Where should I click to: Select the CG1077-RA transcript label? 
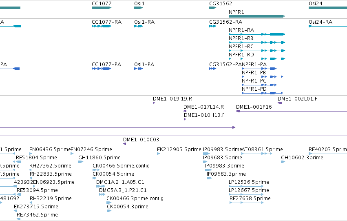click(106, 22)
